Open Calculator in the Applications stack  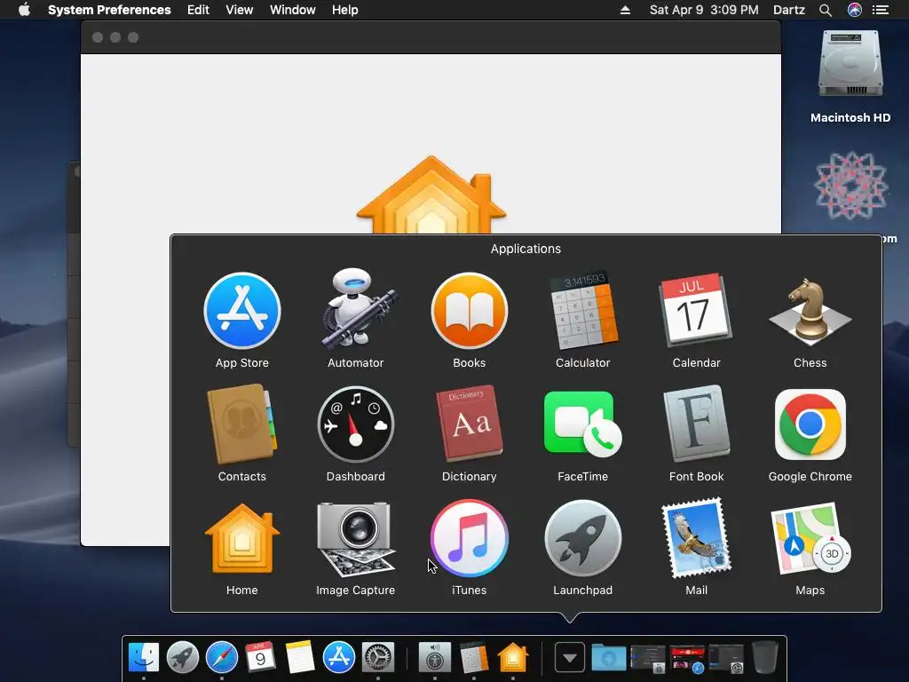582,312
